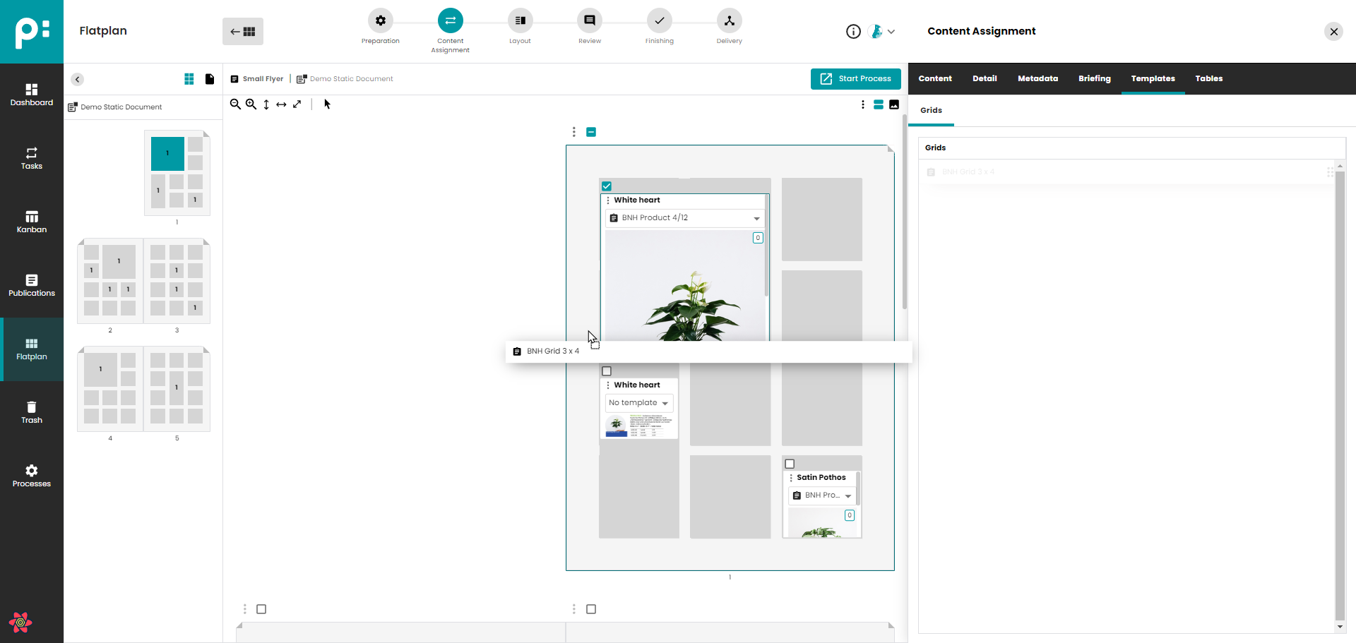Tick the second White heart checkbox
The image size is (1356, 643).
click(x=607, y=371)
